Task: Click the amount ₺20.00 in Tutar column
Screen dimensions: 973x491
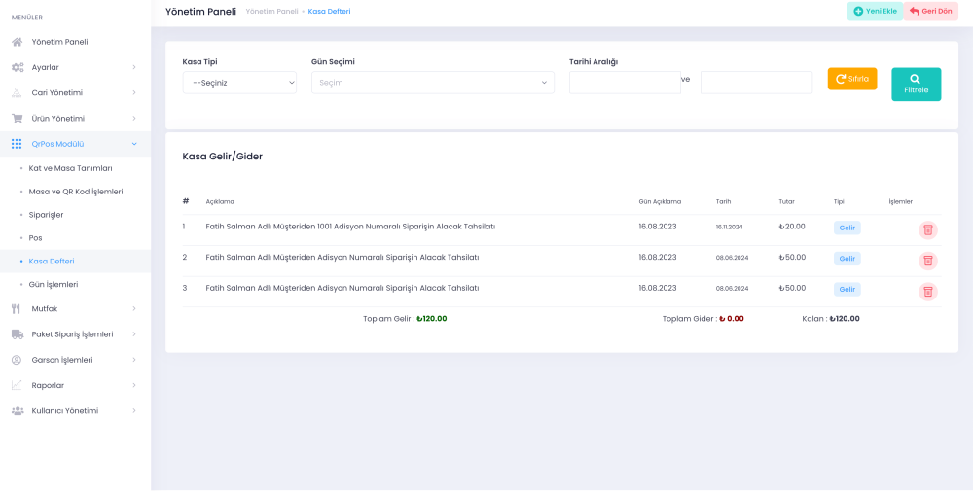Action: tap(792, 227)
